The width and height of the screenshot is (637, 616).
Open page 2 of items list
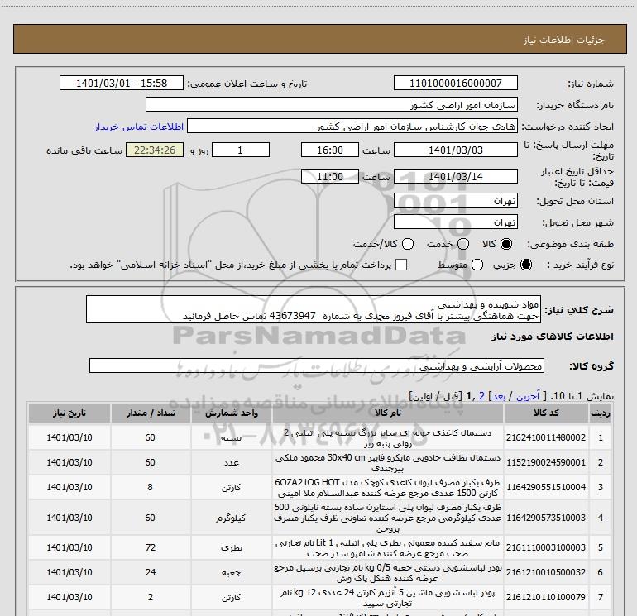pyautogui.click(x=481, y=396)
